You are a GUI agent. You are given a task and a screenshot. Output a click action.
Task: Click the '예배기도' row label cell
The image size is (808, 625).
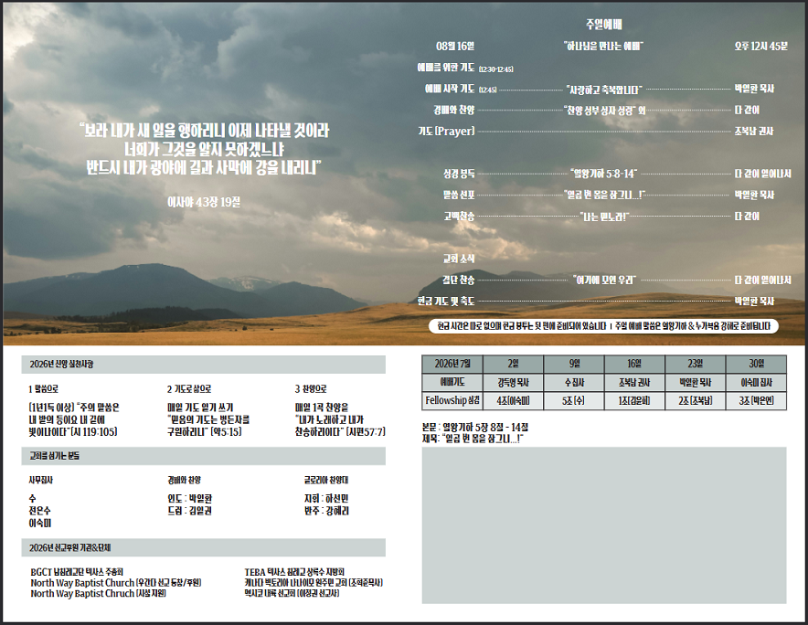(452, 382)
